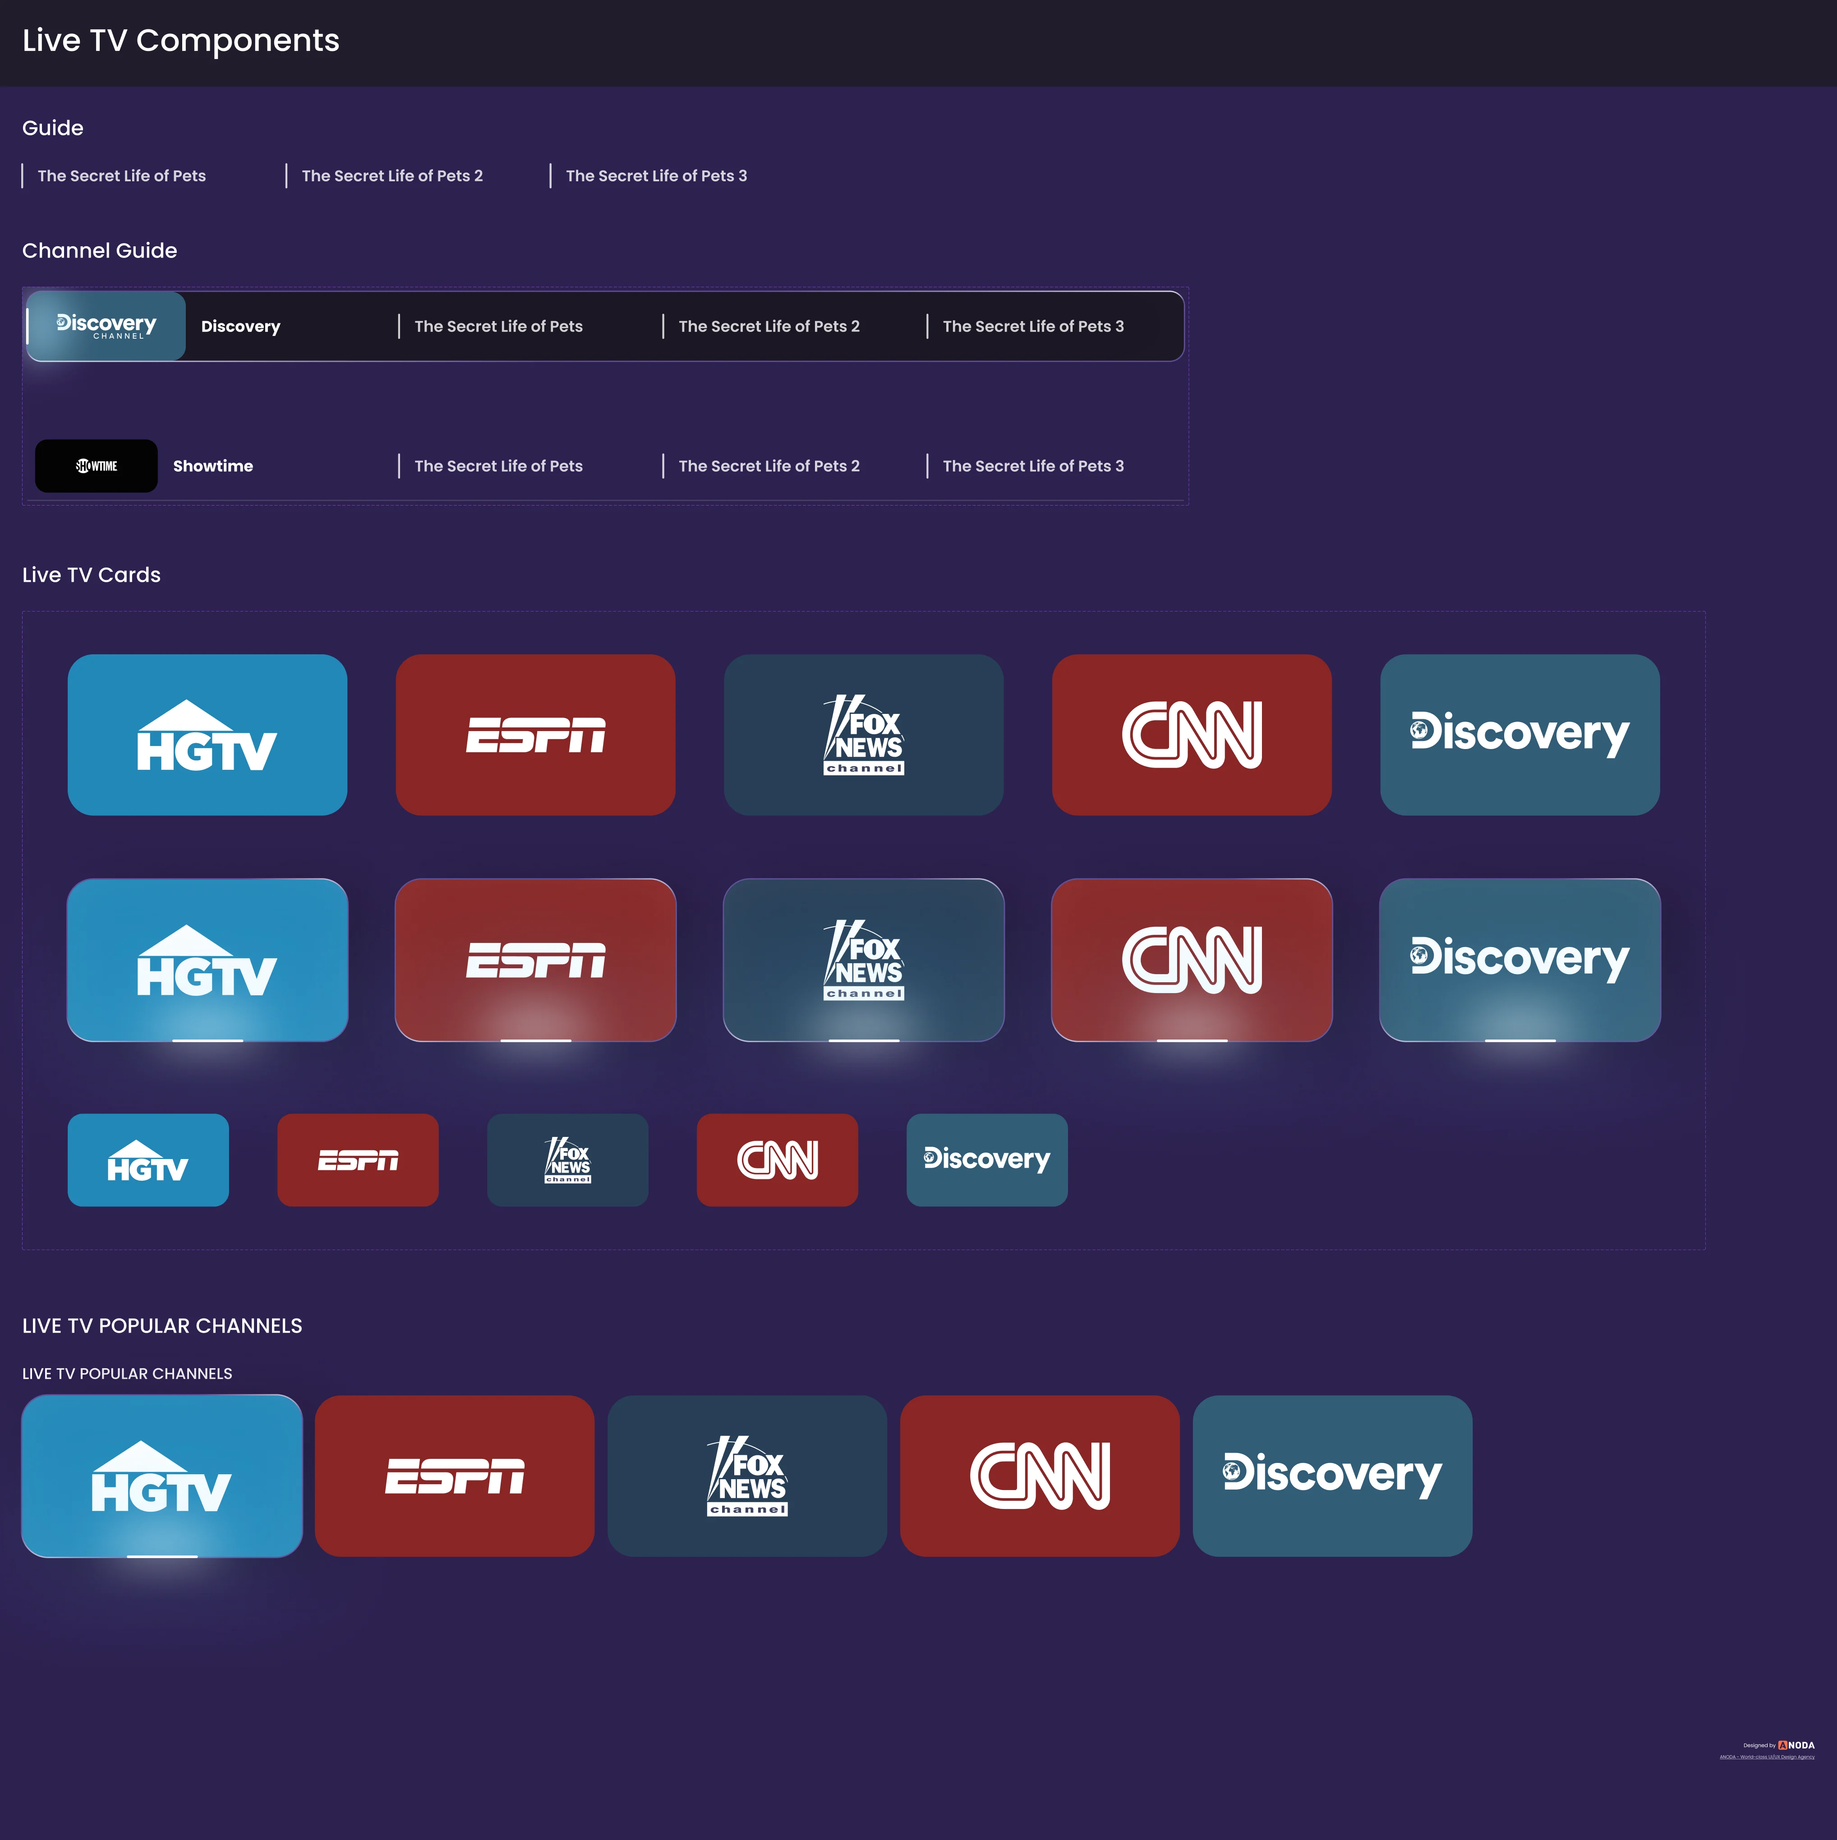Select the focused glowing HGTV card in Live TV Cards

[x=207, y=960]
